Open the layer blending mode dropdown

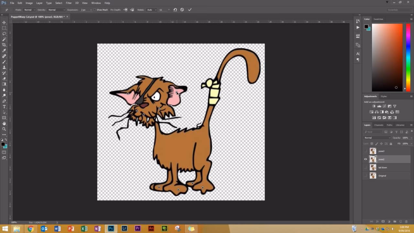click(376, 138)
